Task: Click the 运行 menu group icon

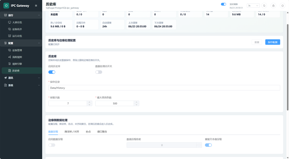Action: [x=5, y=15]
